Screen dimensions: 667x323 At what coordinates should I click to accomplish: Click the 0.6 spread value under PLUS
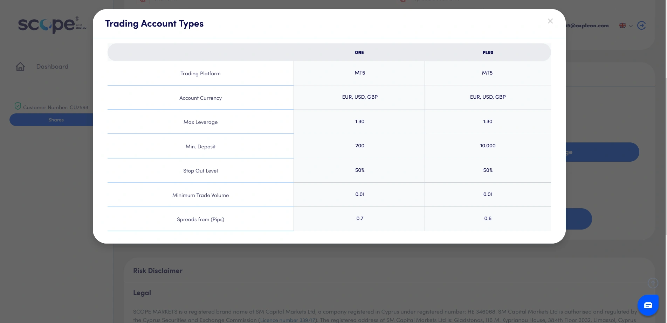pyautogui.click(x=488, y=218)
